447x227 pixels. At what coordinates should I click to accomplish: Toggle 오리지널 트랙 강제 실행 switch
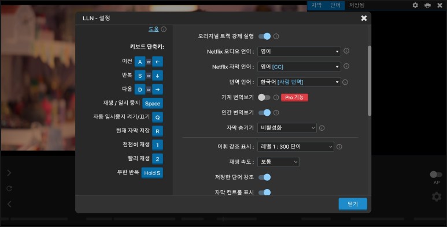point(264,36)
